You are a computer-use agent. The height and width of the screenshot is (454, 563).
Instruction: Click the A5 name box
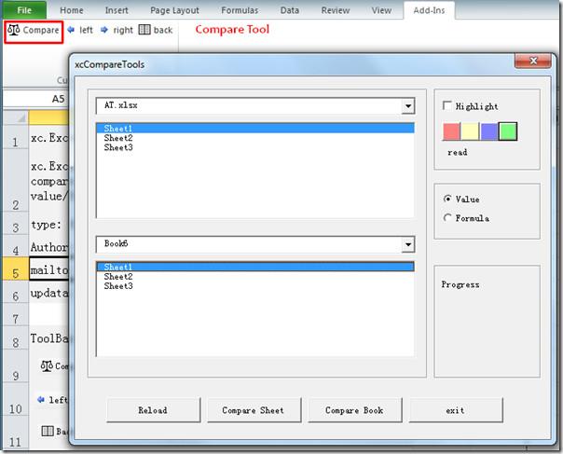click(36, 99)
